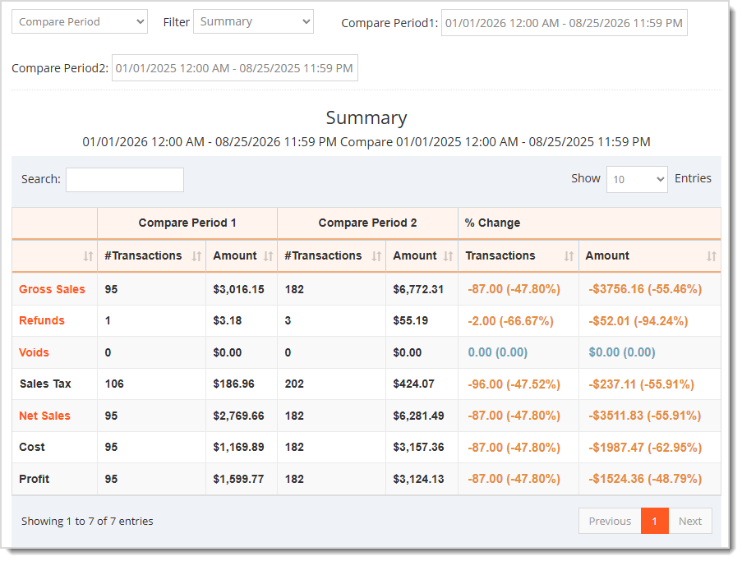
Task: Select page 1 in pagination
Action: click(x=655, y=521)
